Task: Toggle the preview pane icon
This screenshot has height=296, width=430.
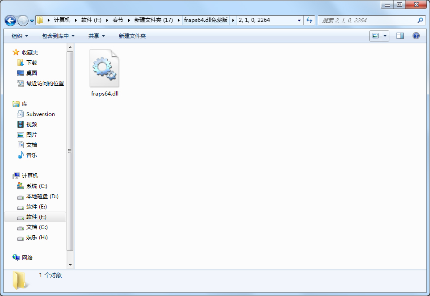Action: click(x=400, y=36)
